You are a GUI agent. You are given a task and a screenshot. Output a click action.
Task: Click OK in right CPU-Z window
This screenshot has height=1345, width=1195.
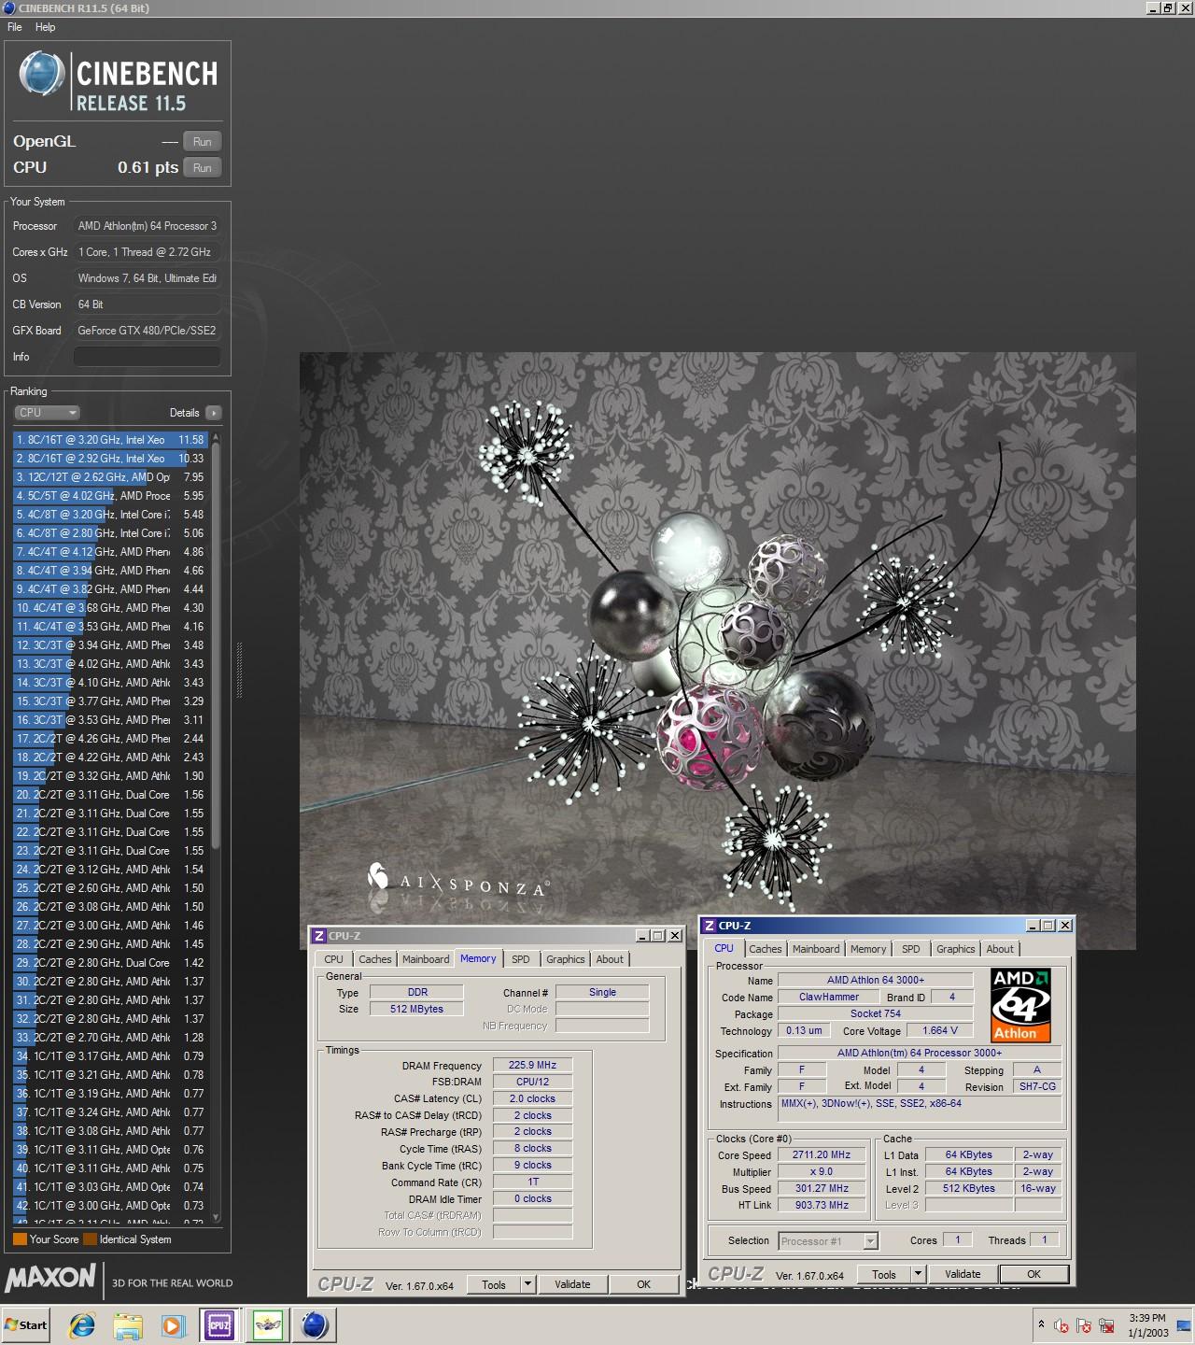1033,1274
